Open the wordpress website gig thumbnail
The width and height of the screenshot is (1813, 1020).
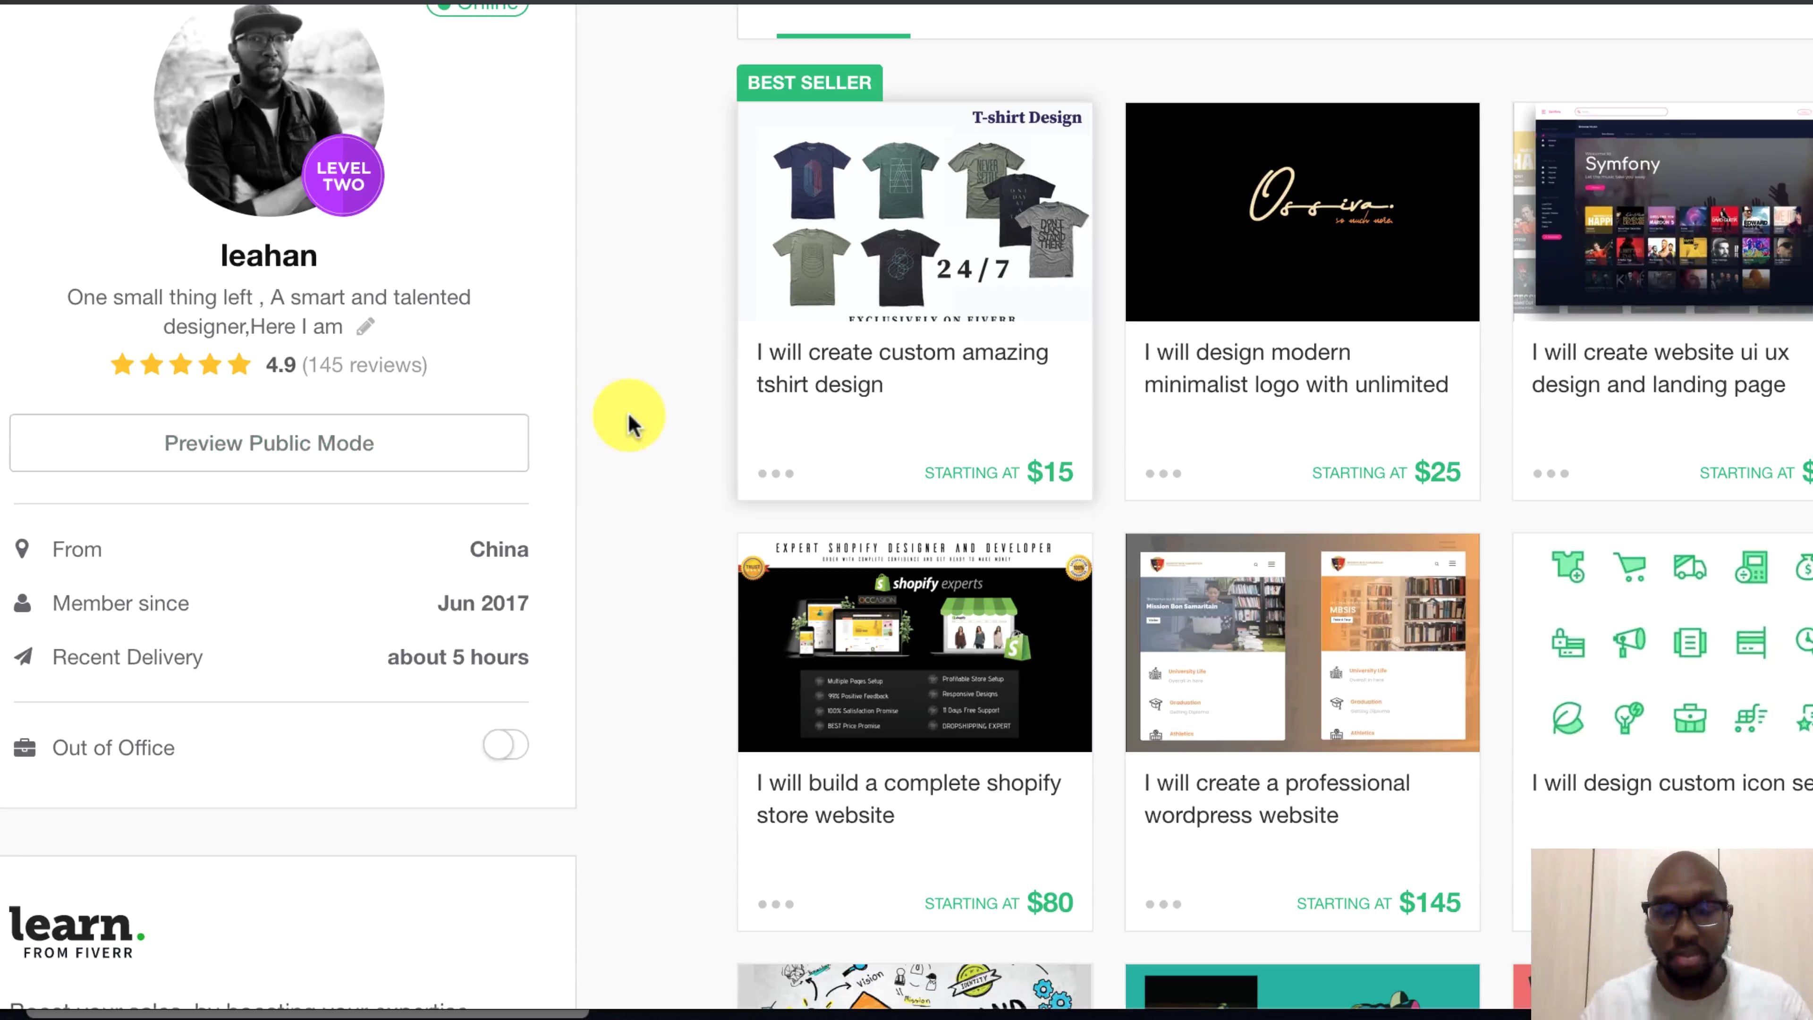pyautogui.click(x=1302, y=643)
